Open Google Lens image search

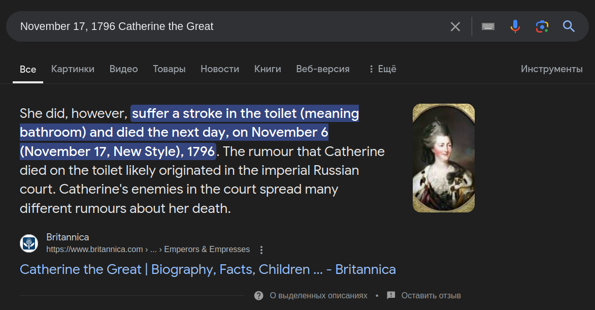tap(542, 26)
